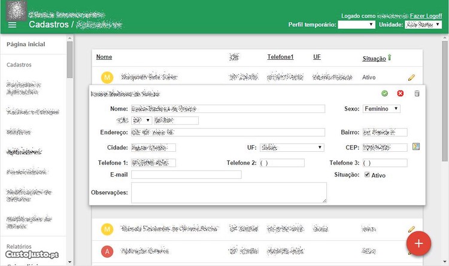
Task: Click inside the Observações text area
Action: [229, 192]
